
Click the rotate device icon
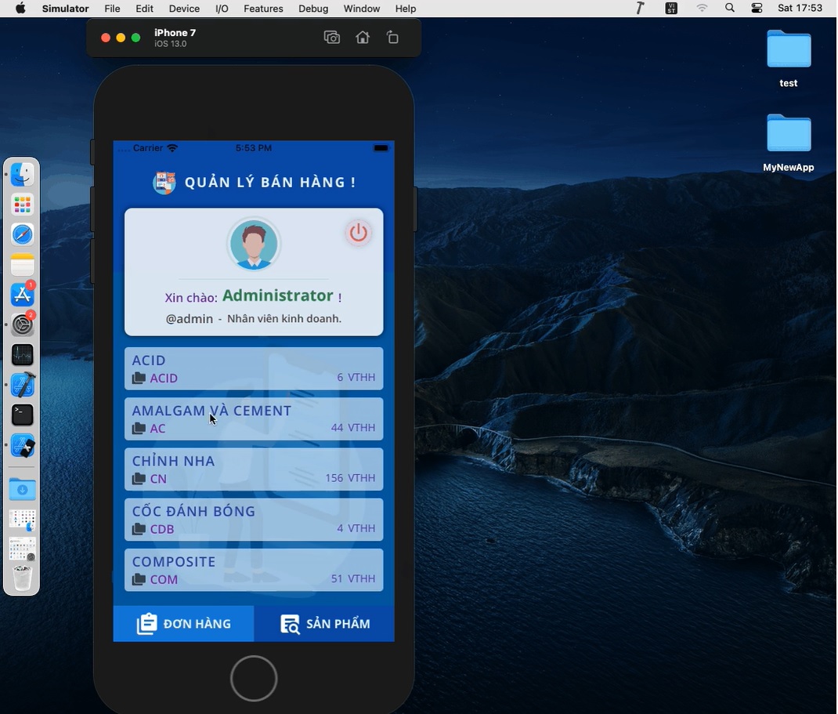tap(392, 38)
